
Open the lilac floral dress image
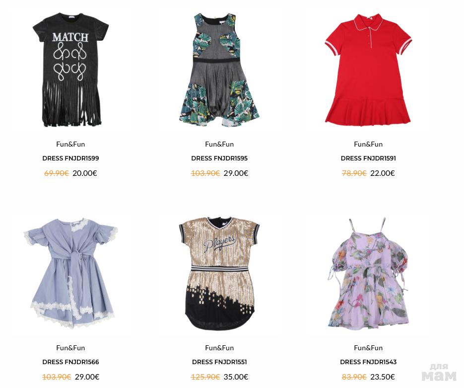coord(368,273)
